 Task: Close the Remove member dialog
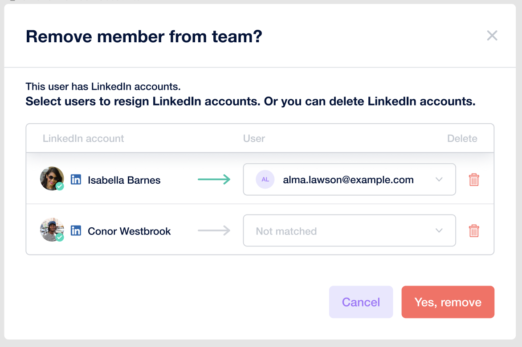[x=492, y=36]
